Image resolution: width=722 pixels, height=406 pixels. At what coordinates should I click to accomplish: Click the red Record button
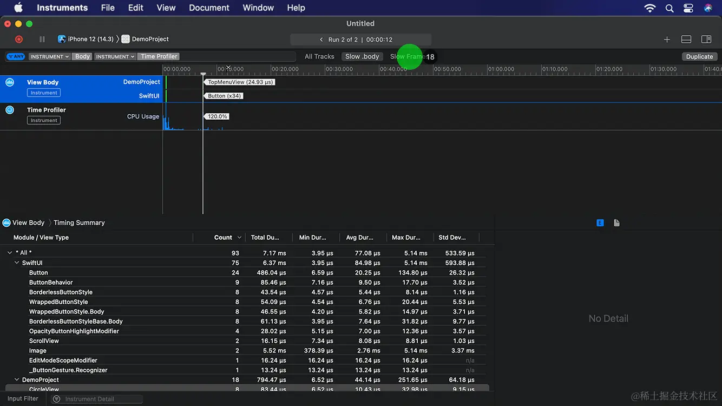(19, 40)
